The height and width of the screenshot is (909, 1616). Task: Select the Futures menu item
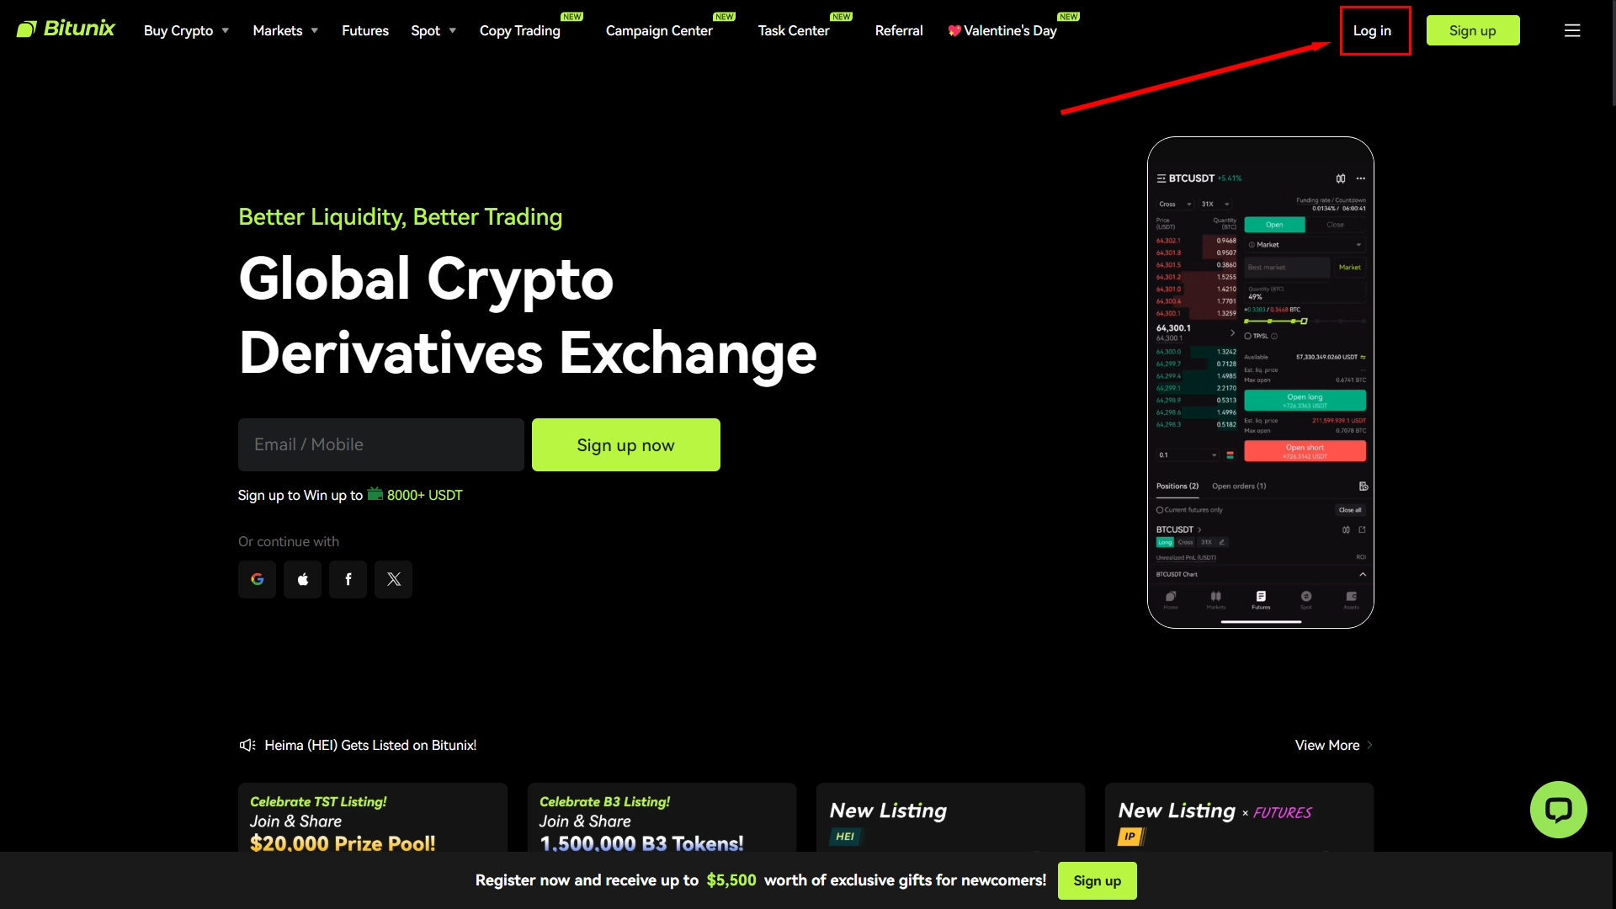(x=365, y=30)
